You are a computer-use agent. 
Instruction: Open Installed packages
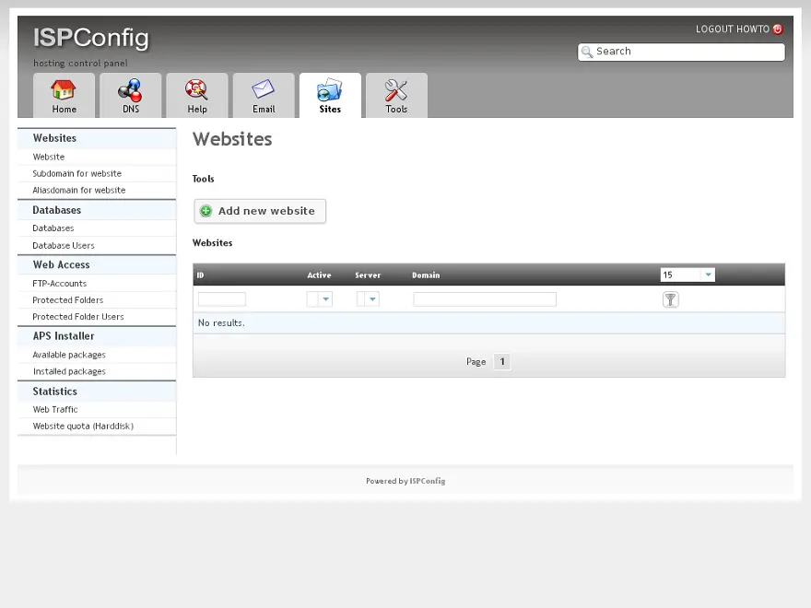(x=69, y=371)
